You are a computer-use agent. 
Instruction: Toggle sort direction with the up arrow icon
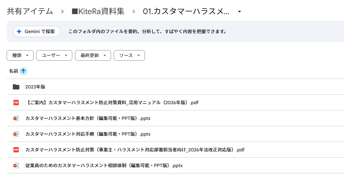pyautogui.click(x=23, y=71)
